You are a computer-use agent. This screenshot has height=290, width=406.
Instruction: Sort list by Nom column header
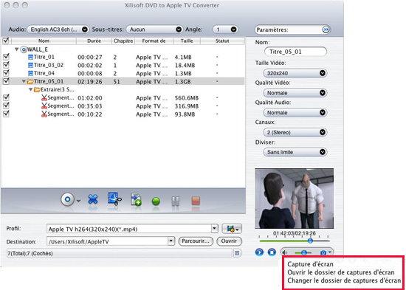[44, 41]
